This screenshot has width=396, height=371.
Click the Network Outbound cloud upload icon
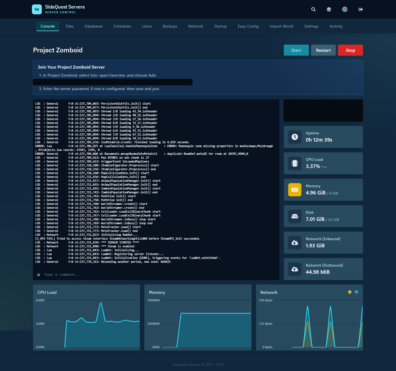(295, 269)
